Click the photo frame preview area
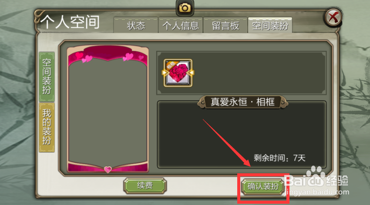The height and width of the screenshot is (205, 370). 108,109
